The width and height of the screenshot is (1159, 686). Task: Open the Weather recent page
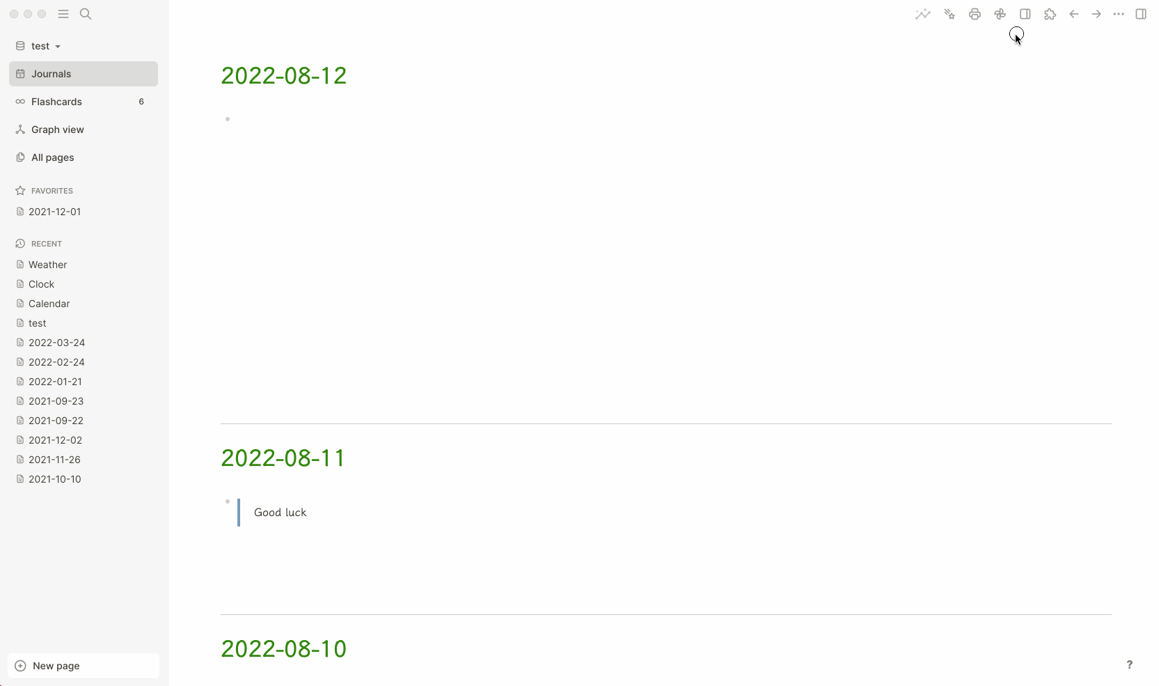(47, 265)
